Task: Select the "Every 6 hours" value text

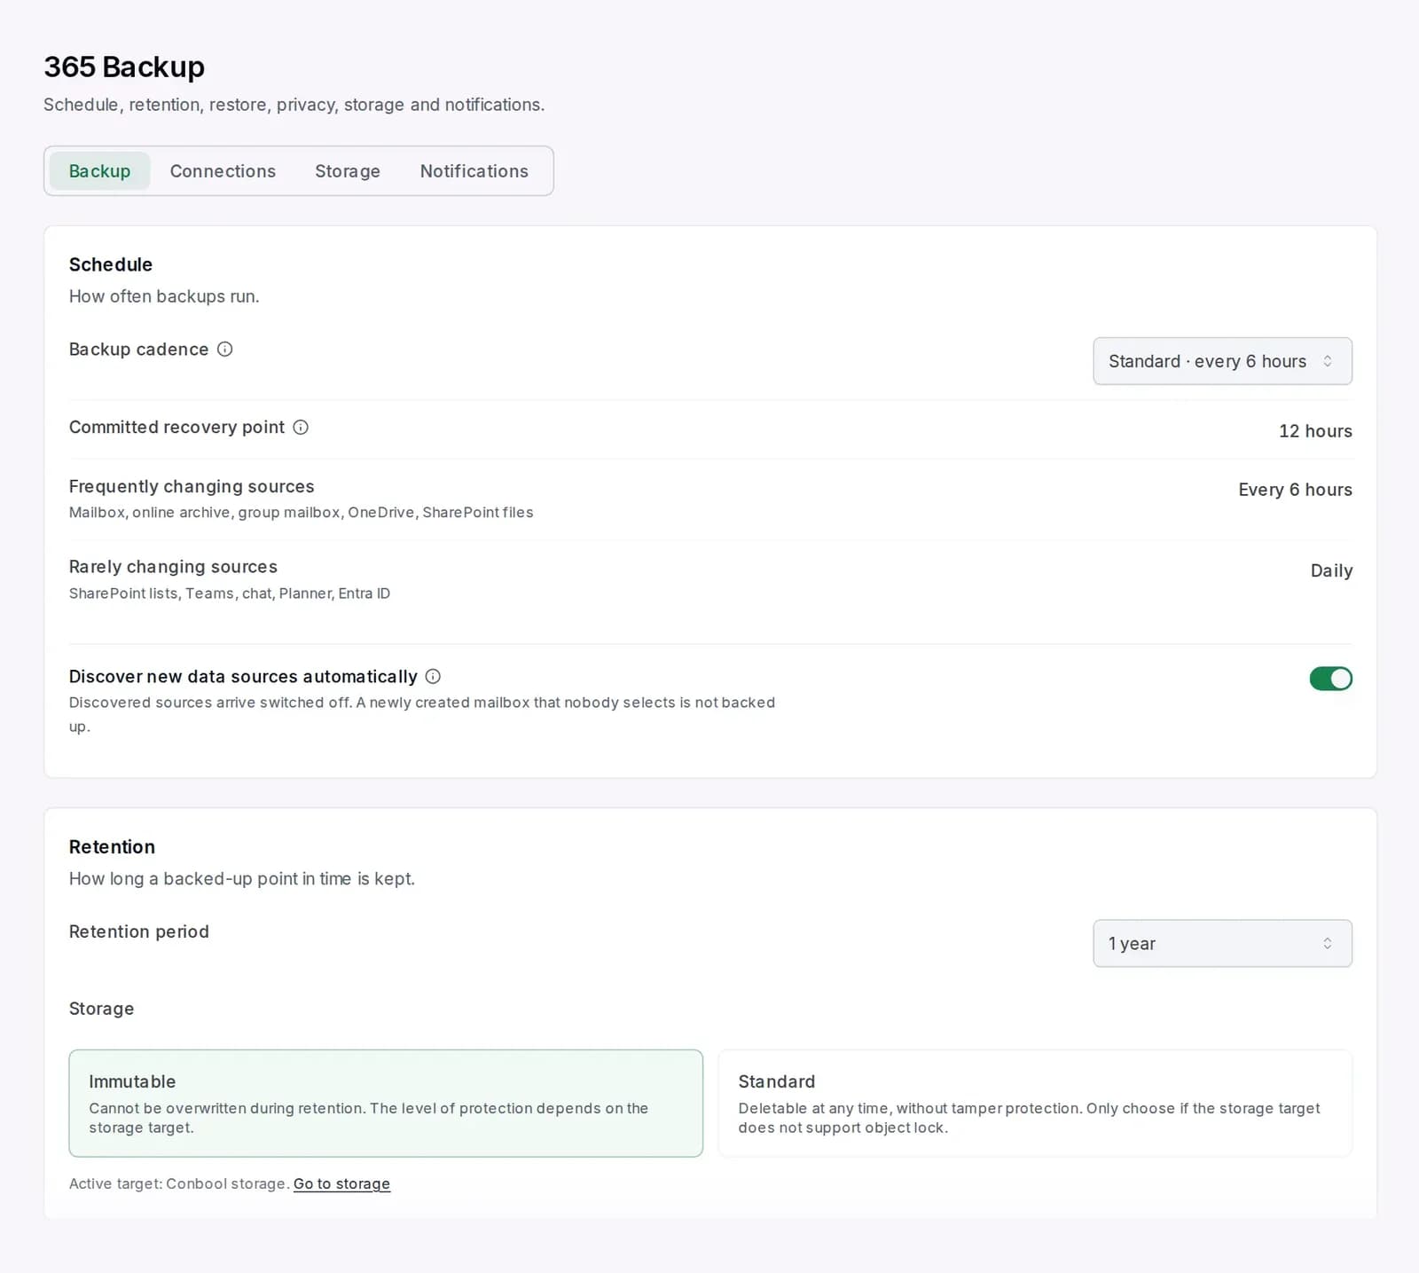Action: 1295,490
